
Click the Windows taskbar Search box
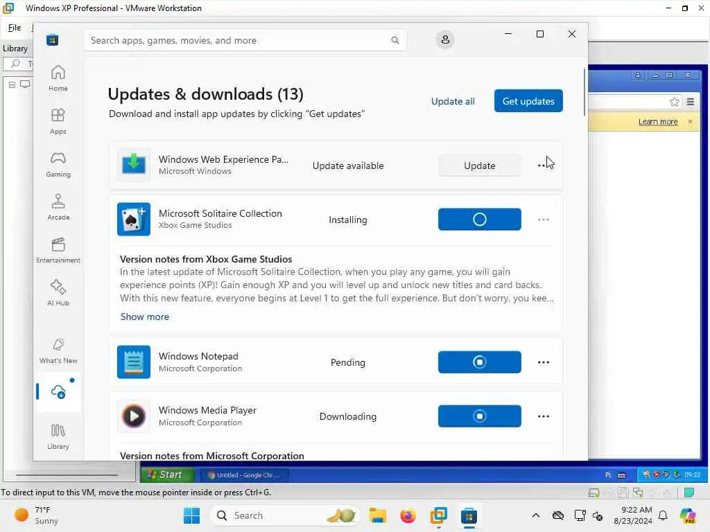285,515
